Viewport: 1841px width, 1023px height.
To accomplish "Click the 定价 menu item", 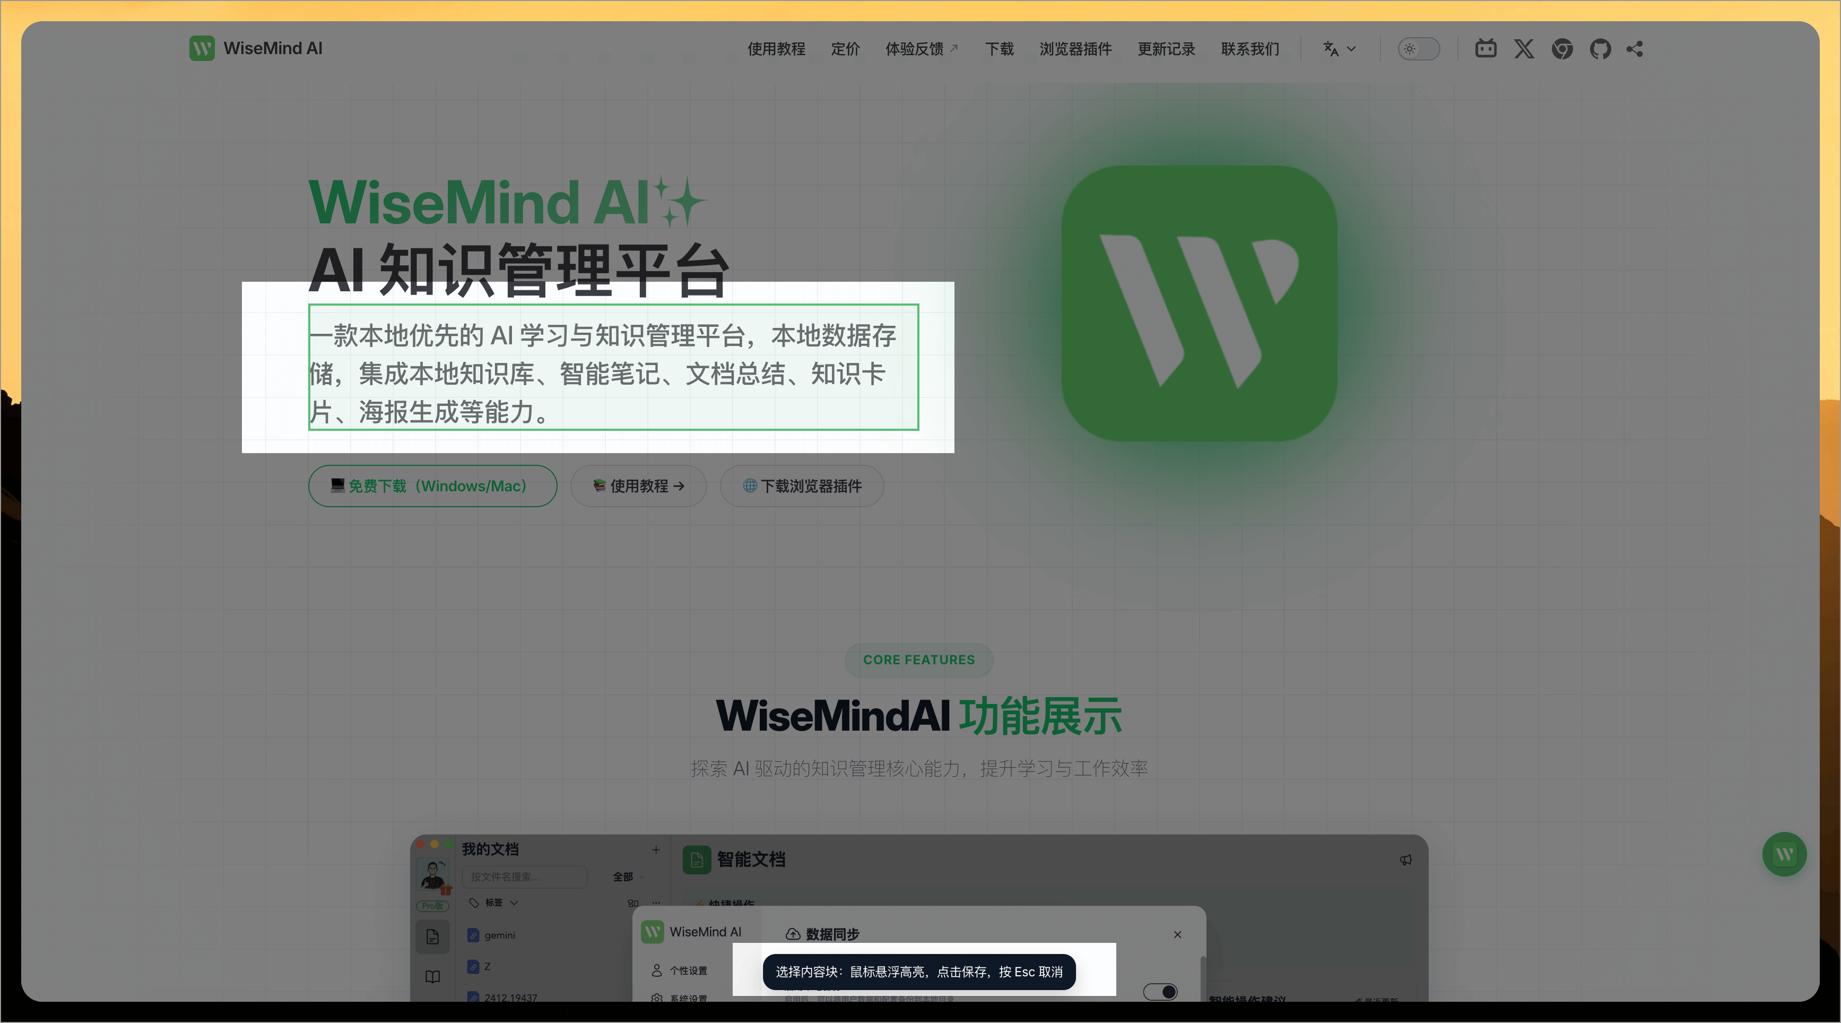I will tap(846, 49).
